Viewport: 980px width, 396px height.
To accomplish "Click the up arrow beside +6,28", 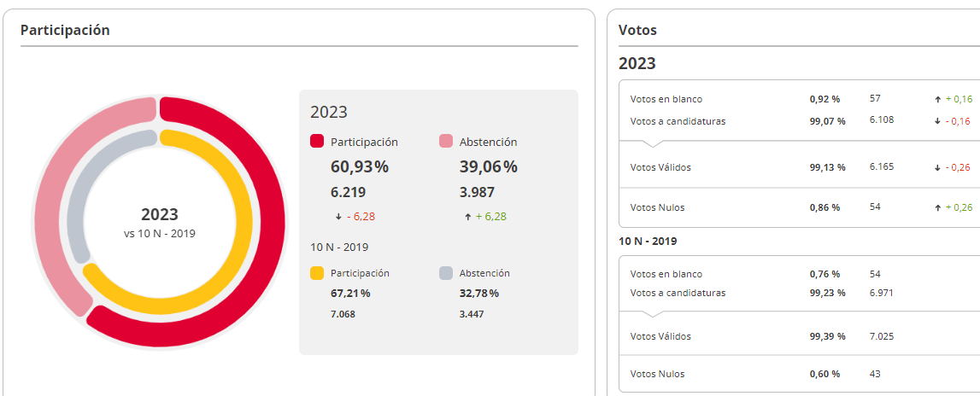I will [x=467, y=217].
